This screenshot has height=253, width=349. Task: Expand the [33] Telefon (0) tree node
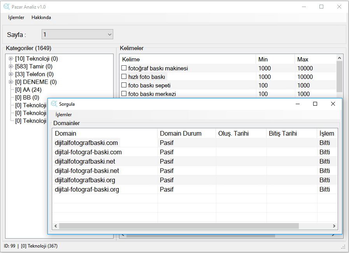(11, 74)
